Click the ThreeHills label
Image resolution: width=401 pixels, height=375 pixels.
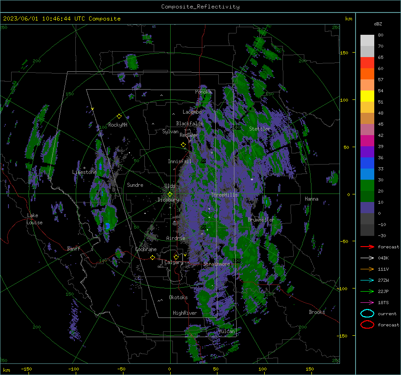[224, 195]
